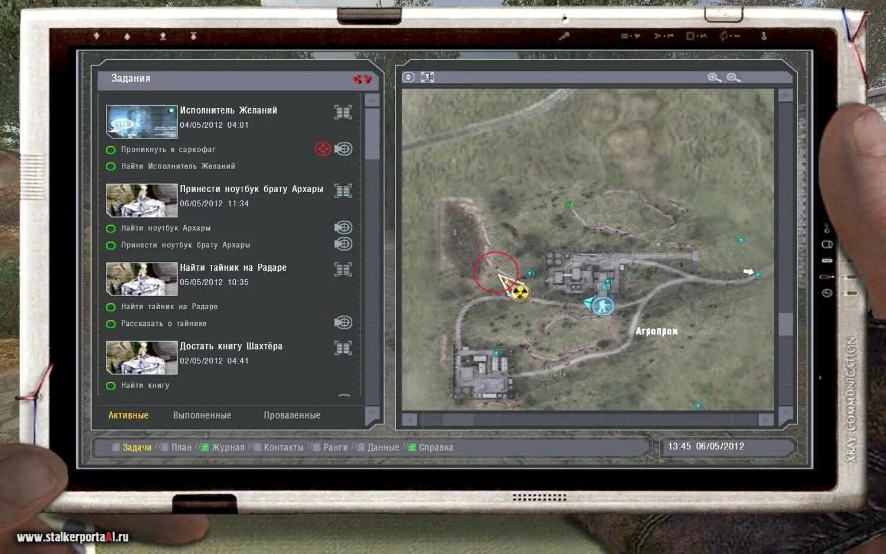Image resolution: width=886 pixels, height=554 pixels.
Task: Open the Контакты section
Action: [284, 448]
